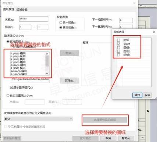Image resolution: width=157 pixels, height=142 pixels.
Task: Select D (ANSI) 横向 in format list
Action: click(x=18, y=65)
